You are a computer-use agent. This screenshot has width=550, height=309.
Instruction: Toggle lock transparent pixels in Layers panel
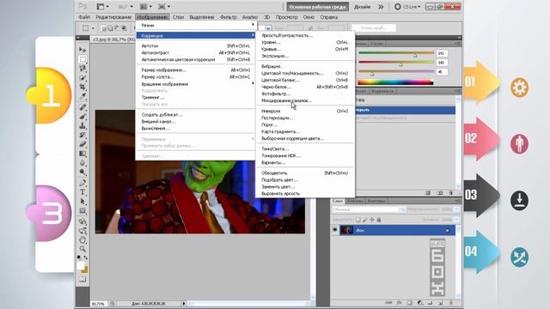[x=357, y=220]
